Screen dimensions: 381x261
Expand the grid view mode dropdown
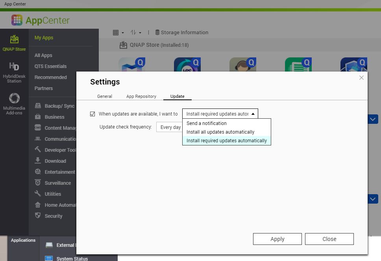(x=118, y=33)
